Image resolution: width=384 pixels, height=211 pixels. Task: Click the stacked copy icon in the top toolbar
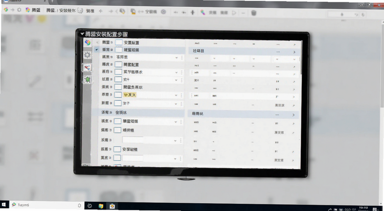(x=133, y=12)
